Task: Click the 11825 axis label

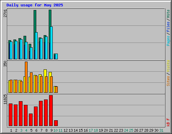Action: [x=5, y=99]
